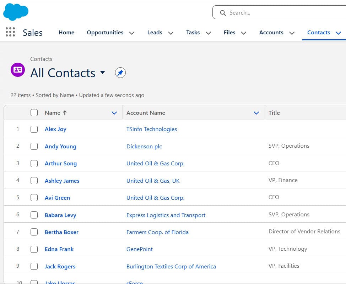The height and width of the screenshot is (284, 346).
Task: Go to the Accounts tab
Action: pos(271,32)
